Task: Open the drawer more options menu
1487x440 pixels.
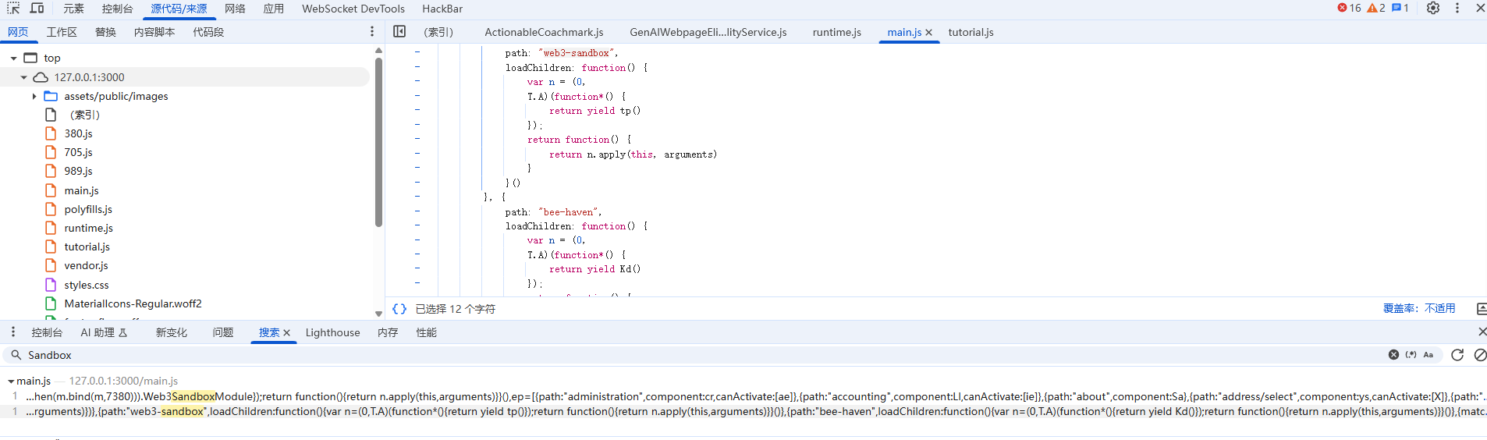Action: [x=12, y=332]
